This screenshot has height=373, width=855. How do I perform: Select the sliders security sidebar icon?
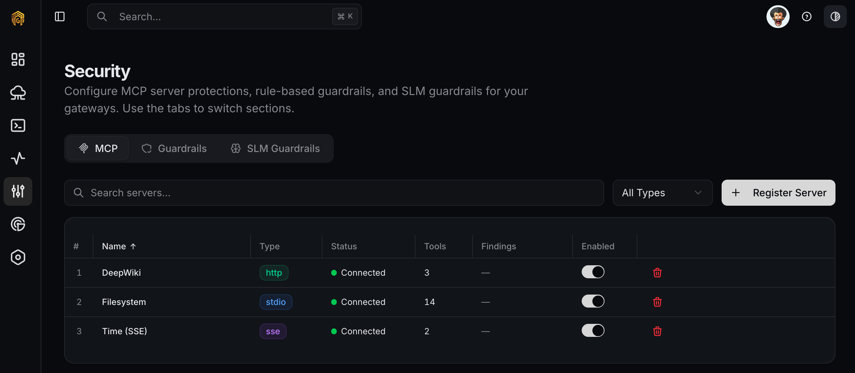click(x=18, y=191)
